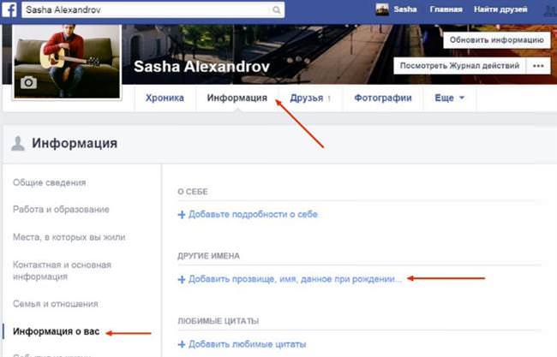Select Общие сведения in the sidebar
This screenshot has width=557, height=357.
(50, 182)
